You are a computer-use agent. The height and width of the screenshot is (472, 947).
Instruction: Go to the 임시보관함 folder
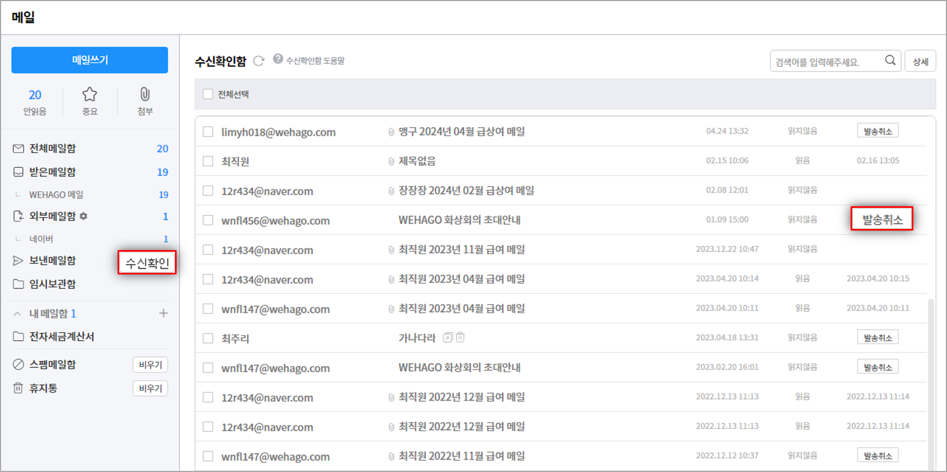(x=53, y=284)
